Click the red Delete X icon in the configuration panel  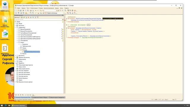pyautogui.click(x=28, y=18)
